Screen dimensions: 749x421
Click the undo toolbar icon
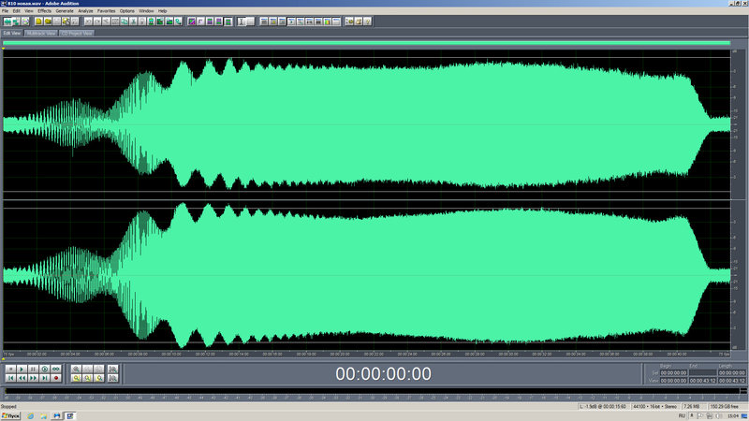[x=88, y=22]
